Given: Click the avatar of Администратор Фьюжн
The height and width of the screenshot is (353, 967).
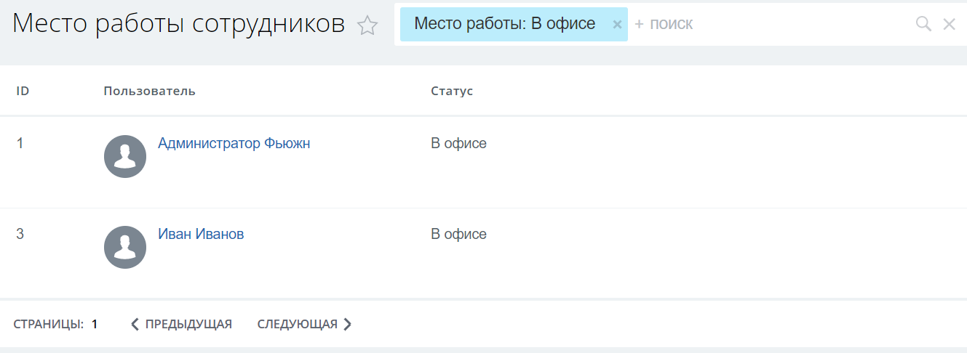Looking at the screenshot, I should (x=125, y=156).
